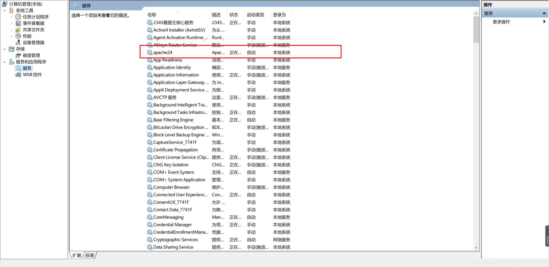Viewport: 549px width, 267px height.
Task: Click the gear icon beside AVCTP 服务
Action: (150, 97)
